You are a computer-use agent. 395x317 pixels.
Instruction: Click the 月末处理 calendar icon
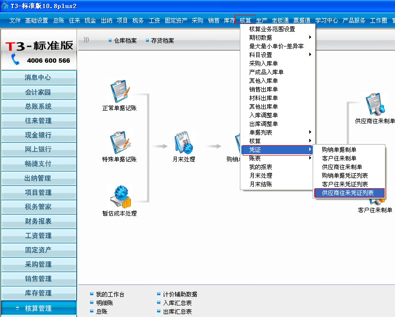184,142
